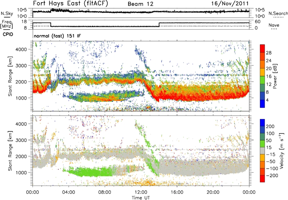288x200 pixels.
Task: Click the blue bottom of power color bar
Action: click(x=262, y=104)
